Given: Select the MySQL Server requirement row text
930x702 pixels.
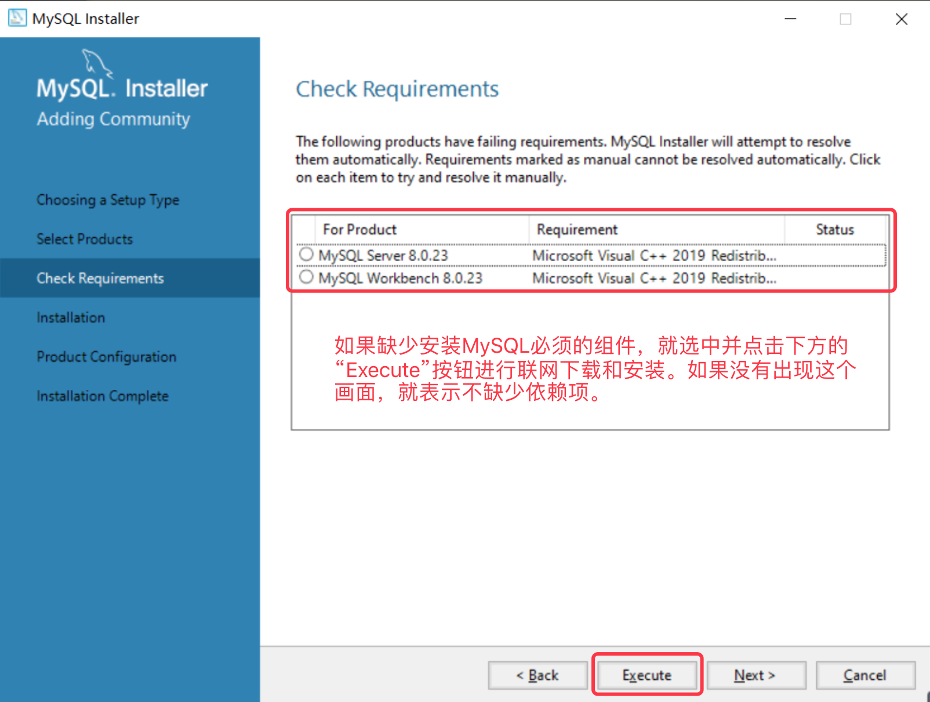Looking at the screenshot, I should 383,255.
